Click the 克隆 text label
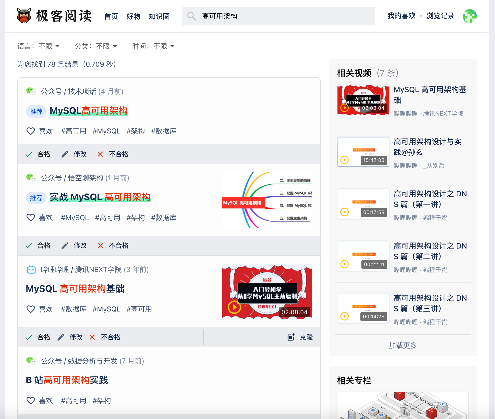495x419 pixels. point(306,337)
